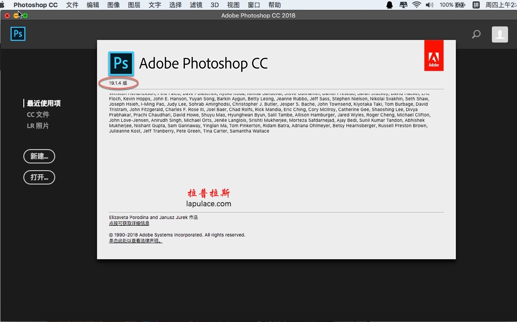Screen dimensions: 517x322
Task: Open the 3D menu
Action: click(x=215, y=5)
